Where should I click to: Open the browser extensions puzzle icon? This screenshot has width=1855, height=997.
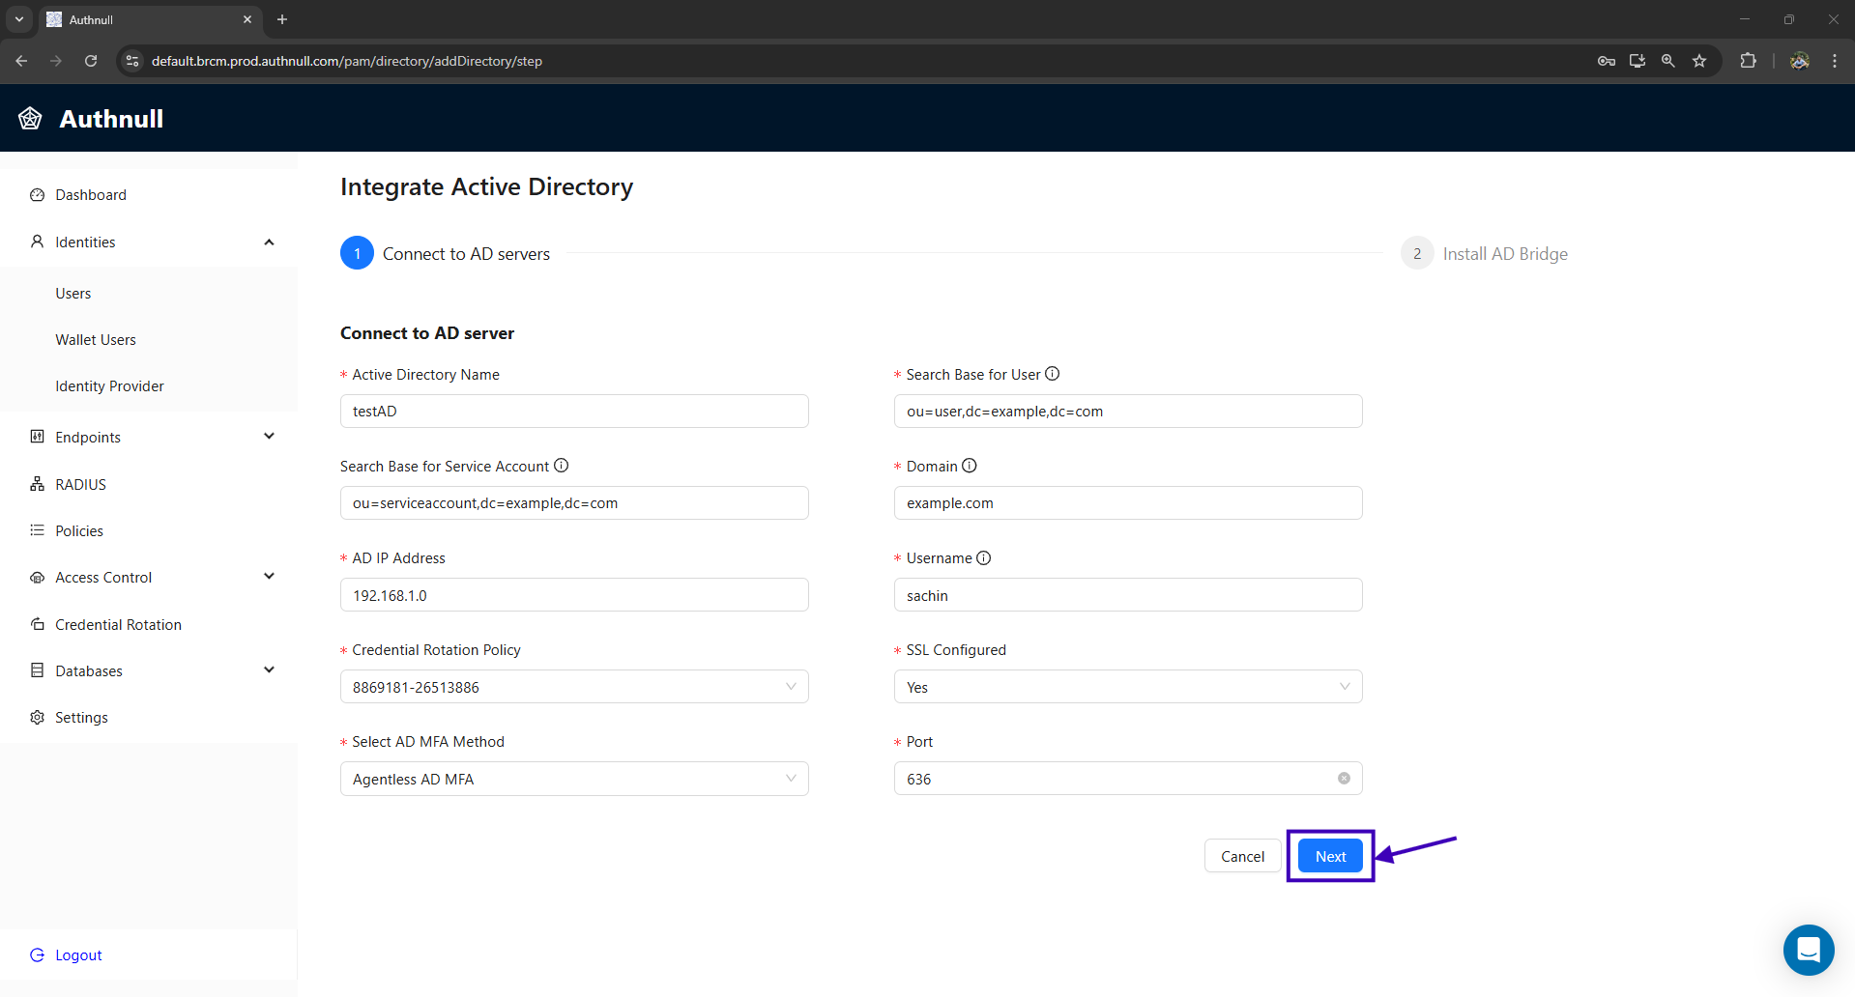[x=1748, y=61]
